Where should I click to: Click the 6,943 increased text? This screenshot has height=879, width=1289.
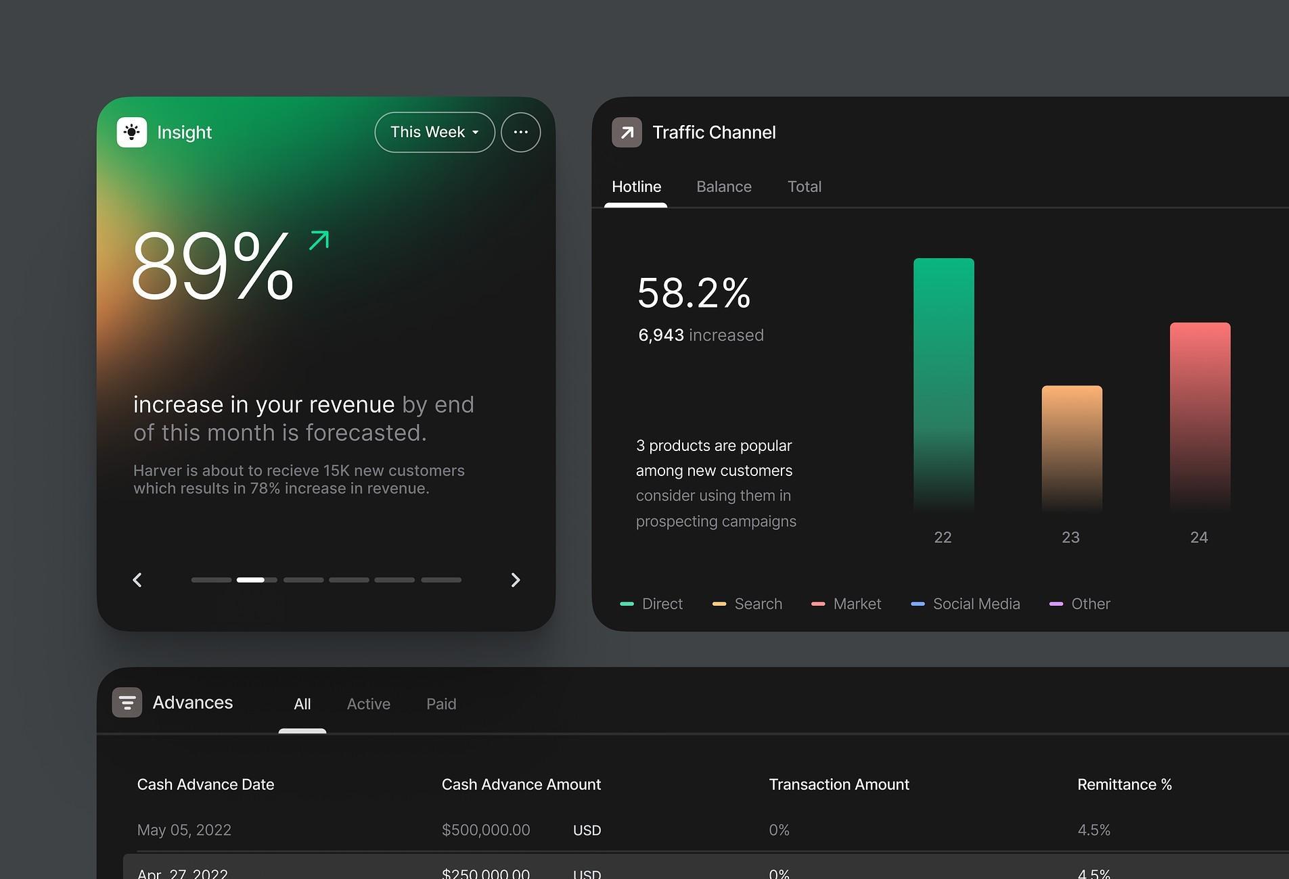tap(701, 335)
